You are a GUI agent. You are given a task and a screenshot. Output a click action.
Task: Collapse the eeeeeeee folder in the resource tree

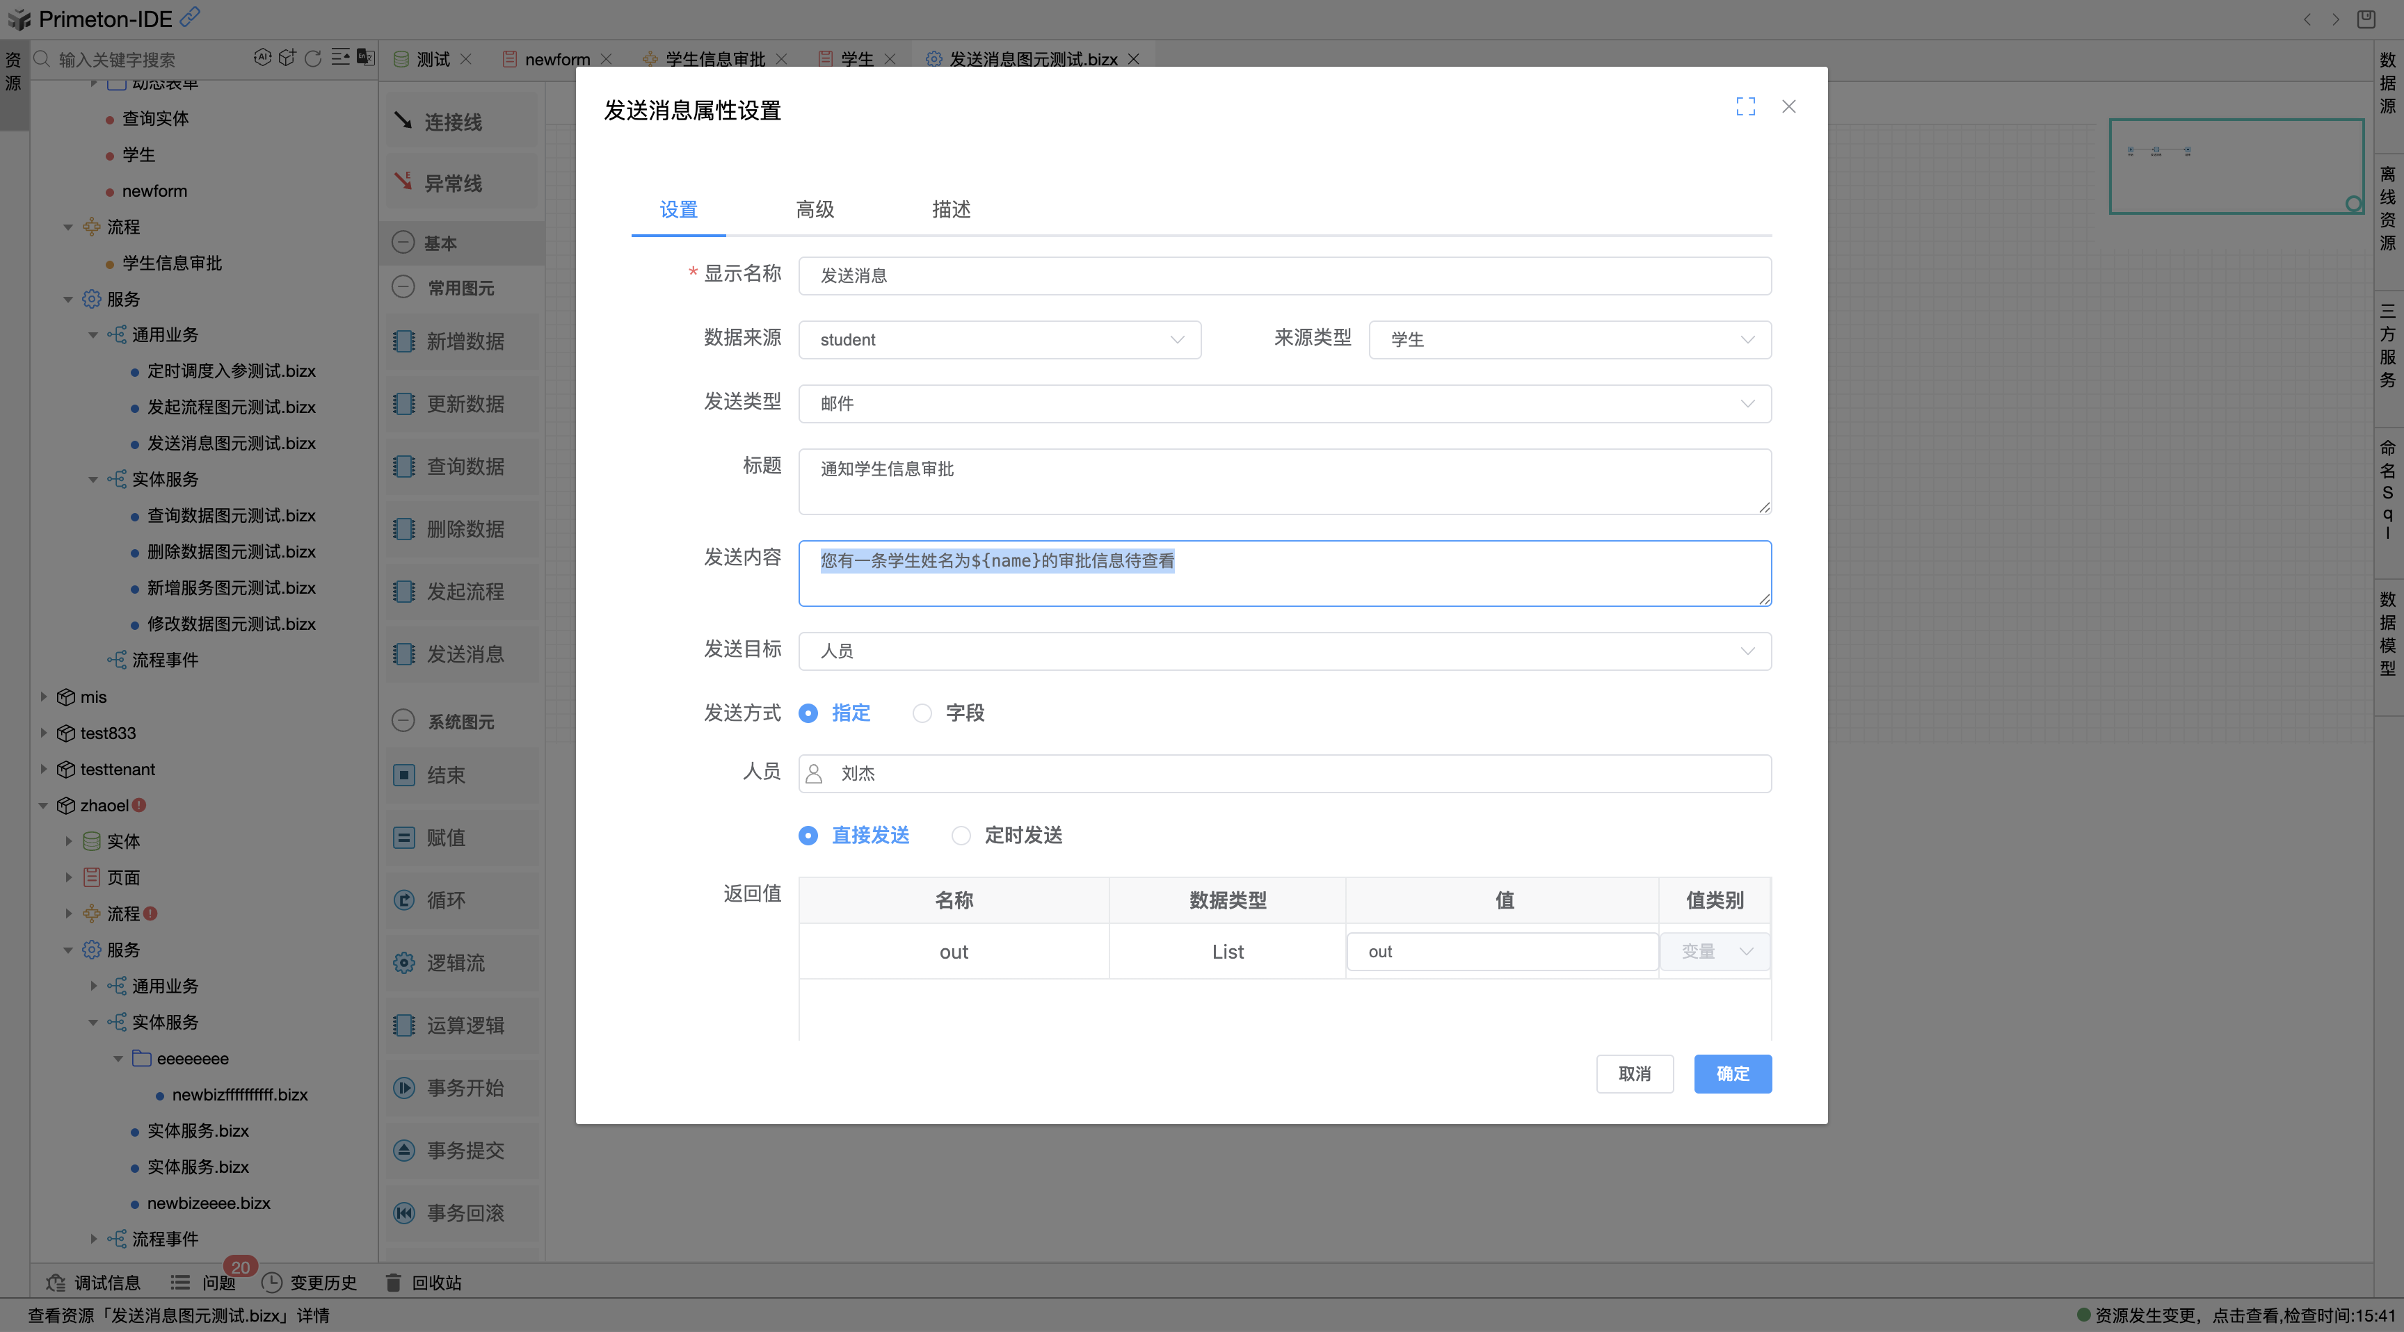(118, 1058)
